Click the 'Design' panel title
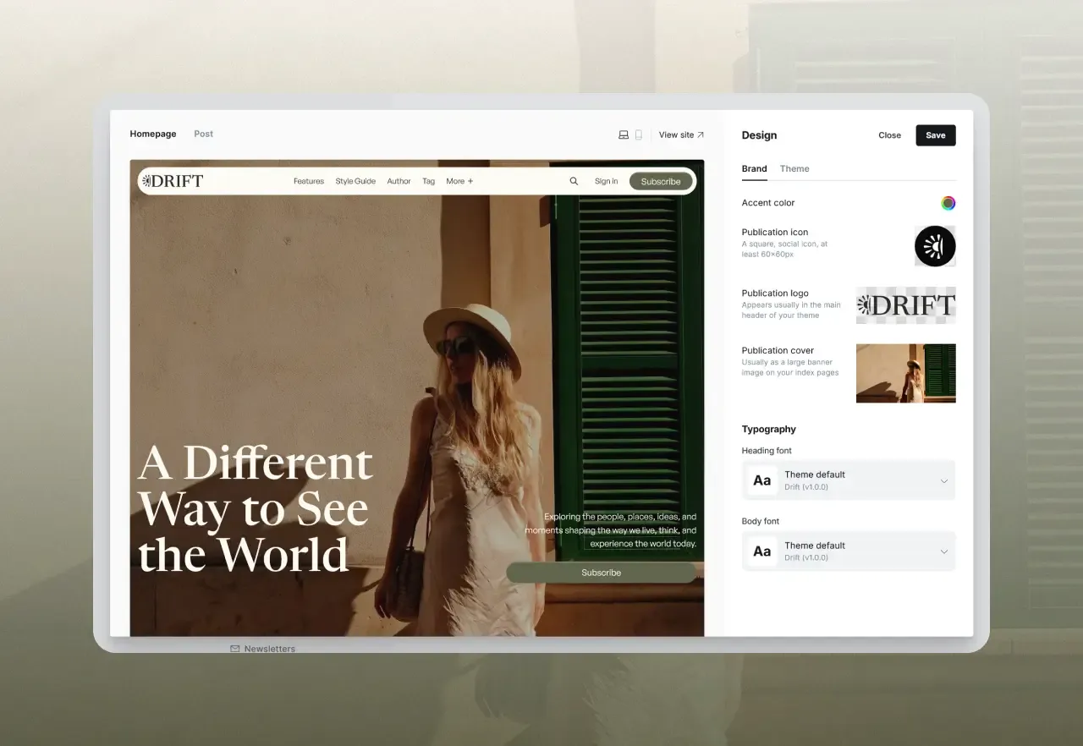 (759, 135)
